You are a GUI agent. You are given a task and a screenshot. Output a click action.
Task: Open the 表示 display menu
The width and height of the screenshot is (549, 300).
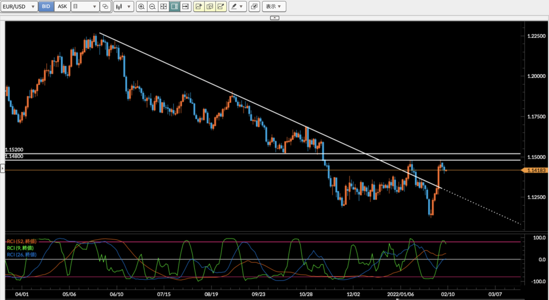pos(274,6)
